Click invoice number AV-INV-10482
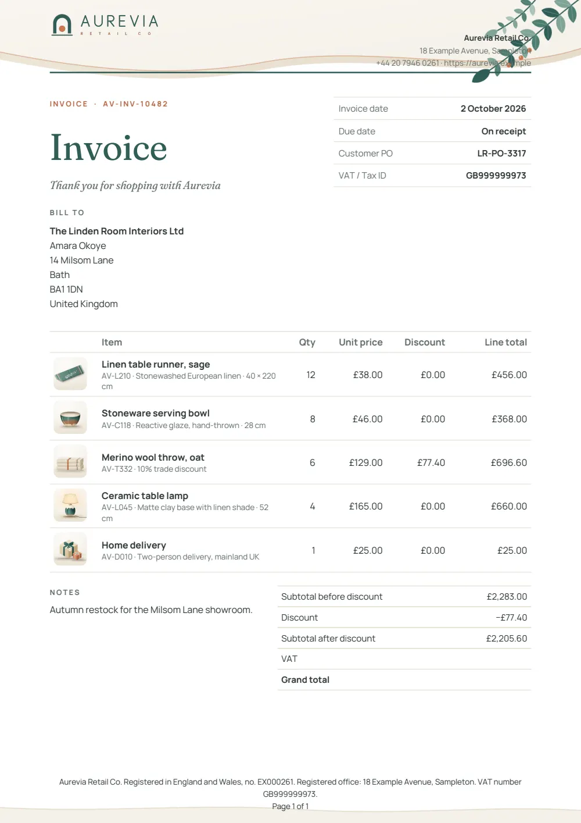 pos(135,104)
